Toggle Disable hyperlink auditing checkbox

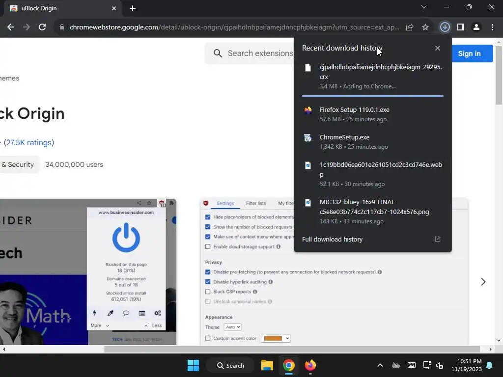point(208,282)
